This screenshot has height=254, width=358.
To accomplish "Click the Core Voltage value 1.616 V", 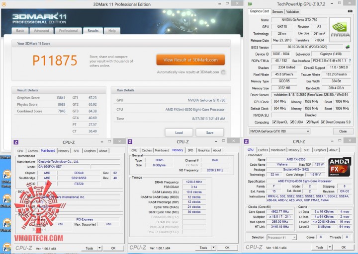I will coord(315,175).
